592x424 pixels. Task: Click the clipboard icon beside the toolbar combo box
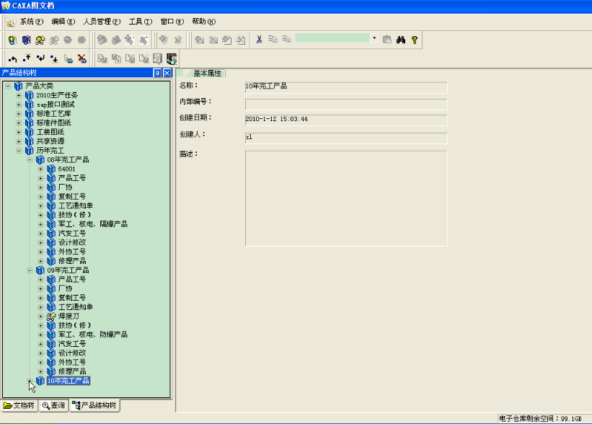click(x=386, y=39)
